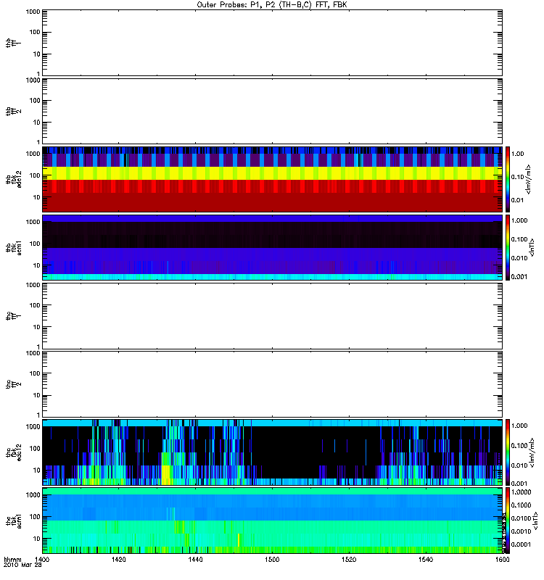Click the dark red band in thb edc12 spectrogram
Image resolution: width=544 pixels, height=580 pixels.
point(272,202)
